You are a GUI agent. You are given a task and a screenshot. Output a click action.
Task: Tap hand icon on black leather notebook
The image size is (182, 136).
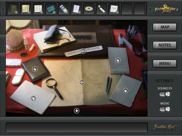tap(35, 69)
